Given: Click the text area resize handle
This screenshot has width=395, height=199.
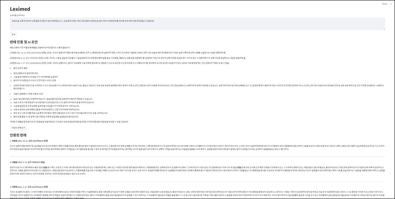Looking at the screenshot, I should click(x=384, y=29).
